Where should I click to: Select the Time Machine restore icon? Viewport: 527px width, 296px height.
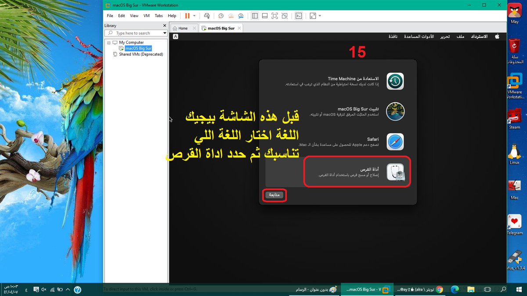tap(395, 82)
